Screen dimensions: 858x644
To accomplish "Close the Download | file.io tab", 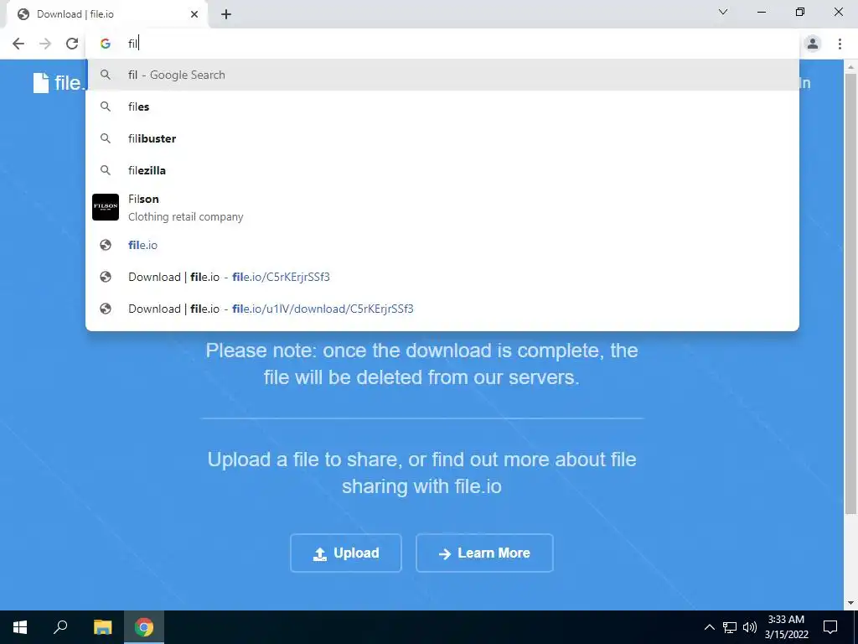I will [x=194, y=14].
